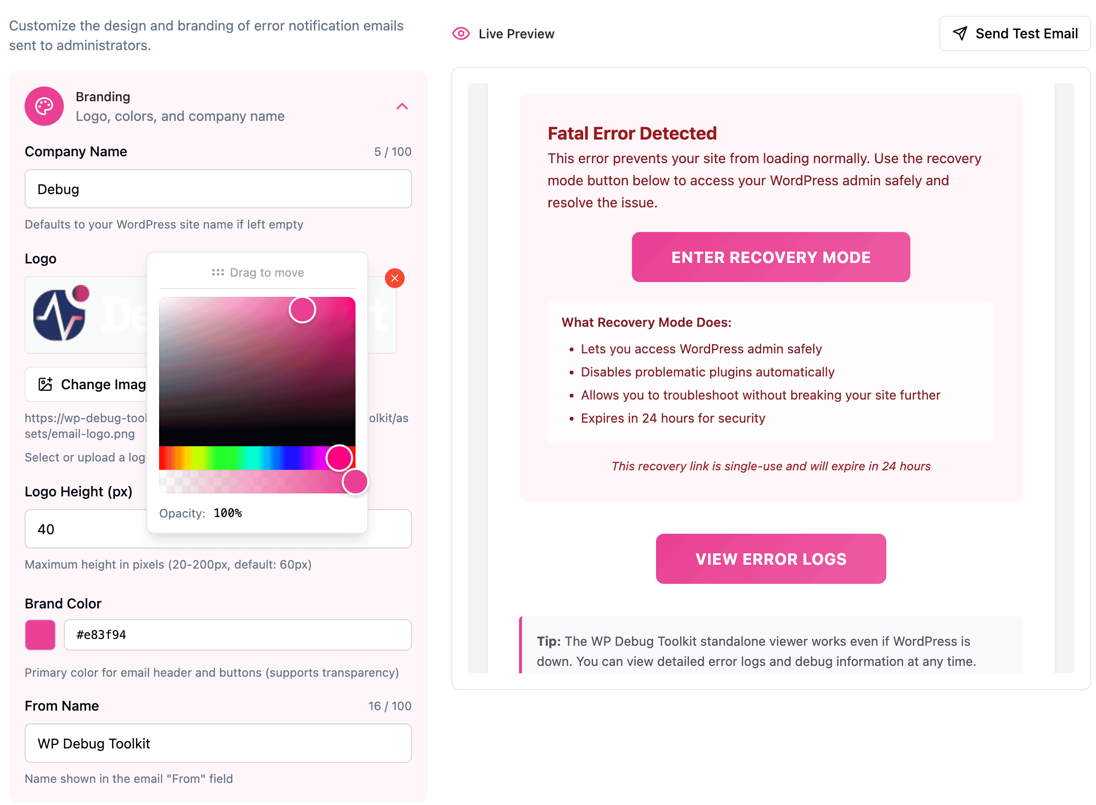The image size is (1096, 805).
Task: Click the brand color hex input
Action: point(238,635)
